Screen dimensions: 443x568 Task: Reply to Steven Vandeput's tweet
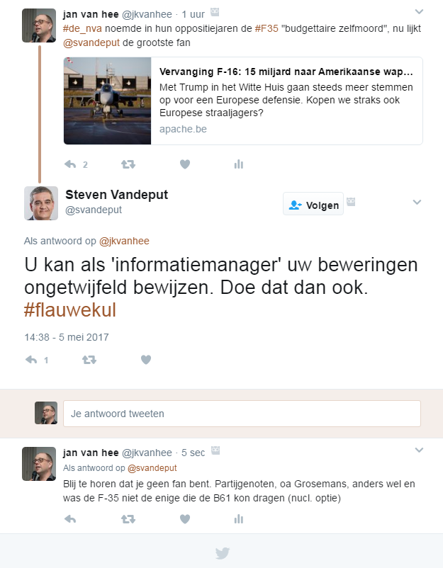[31, 360]
